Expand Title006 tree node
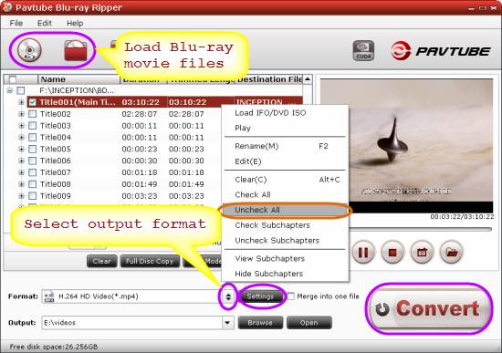The image size is (502, 353). (x=21, y=161)
